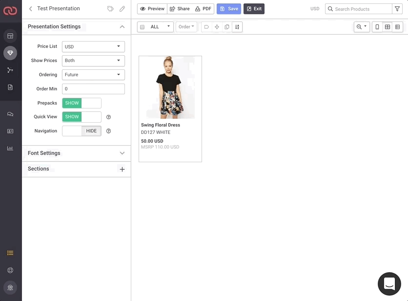Click the copy toolbar icon
Image resolution: width=408 pixels, height=301 pixels.
click(227, 27)
